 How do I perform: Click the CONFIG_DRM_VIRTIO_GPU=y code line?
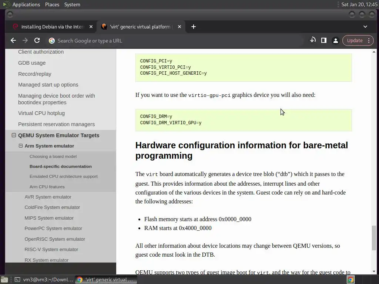pos(171,123)
